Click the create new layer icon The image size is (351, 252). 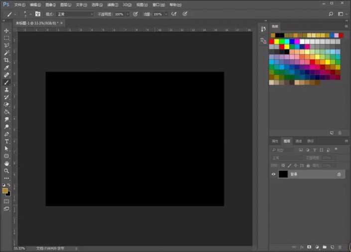tap(332, 247)
